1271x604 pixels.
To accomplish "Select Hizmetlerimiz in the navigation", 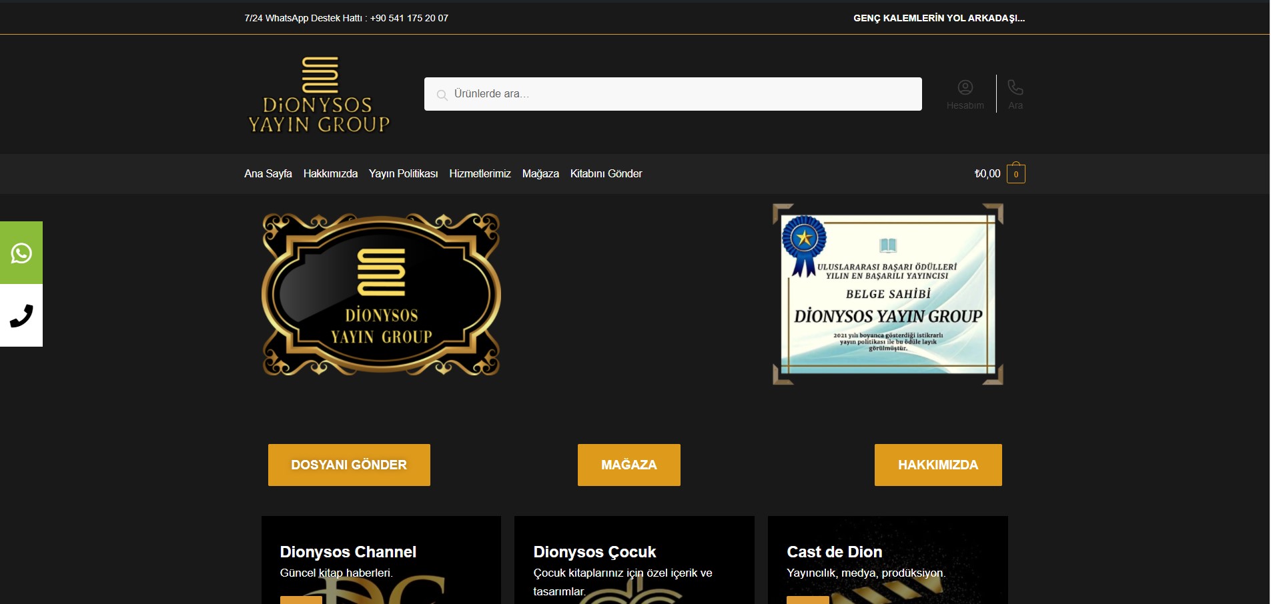I will point(480,173).
